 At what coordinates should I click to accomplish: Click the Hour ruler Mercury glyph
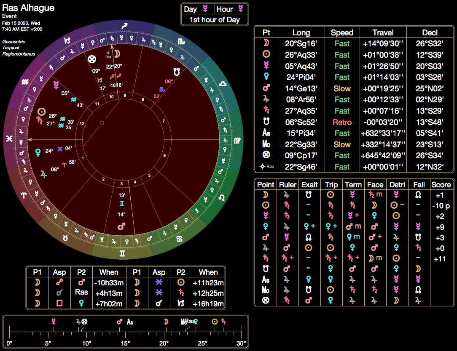coord(241,9)
